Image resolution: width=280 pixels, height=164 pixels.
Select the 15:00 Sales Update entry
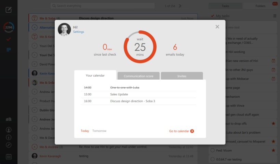pyautogui.click(x=138, y=94)
